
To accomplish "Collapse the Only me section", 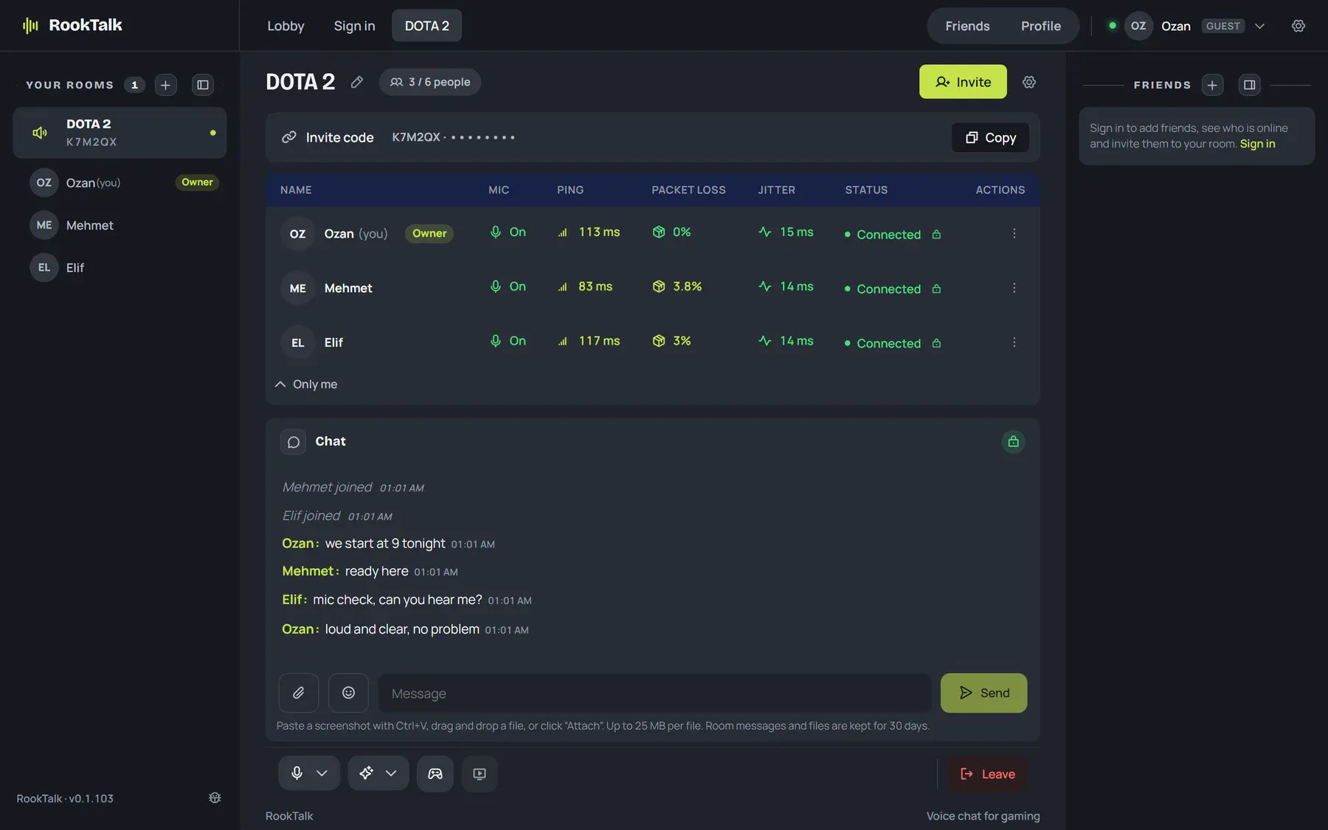I will coord(306,384).
